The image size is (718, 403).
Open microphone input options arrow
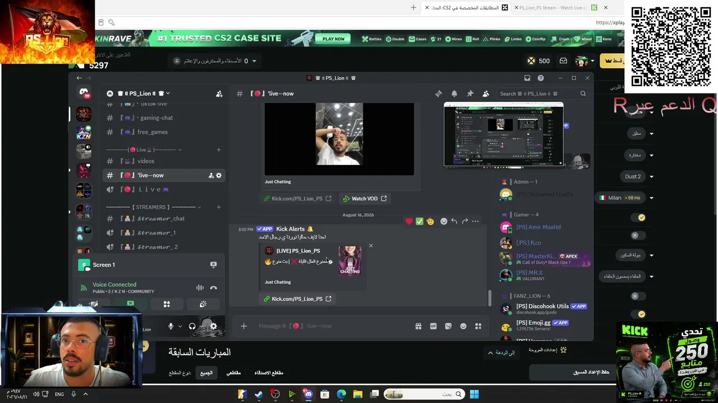[x=180, y=326]
